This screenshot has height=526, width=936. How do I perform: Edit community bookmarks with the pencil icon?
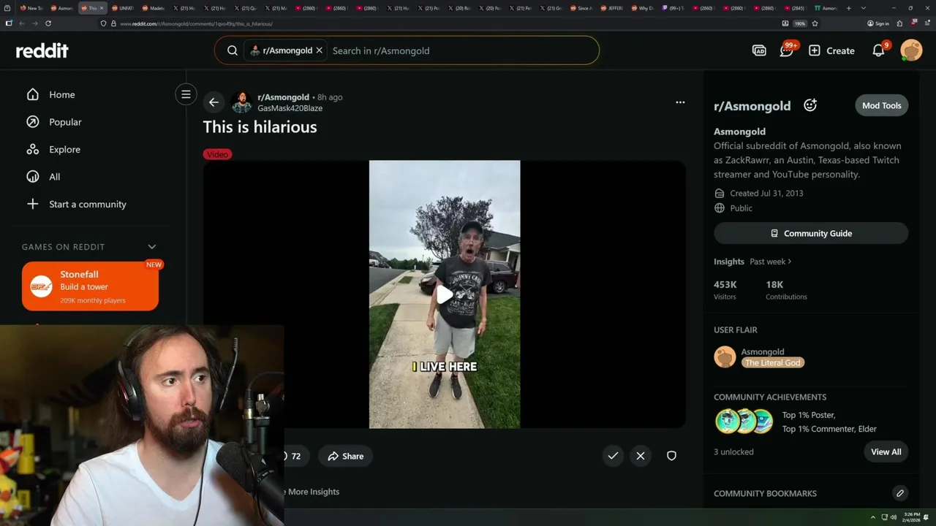click(x=900, y=493)
